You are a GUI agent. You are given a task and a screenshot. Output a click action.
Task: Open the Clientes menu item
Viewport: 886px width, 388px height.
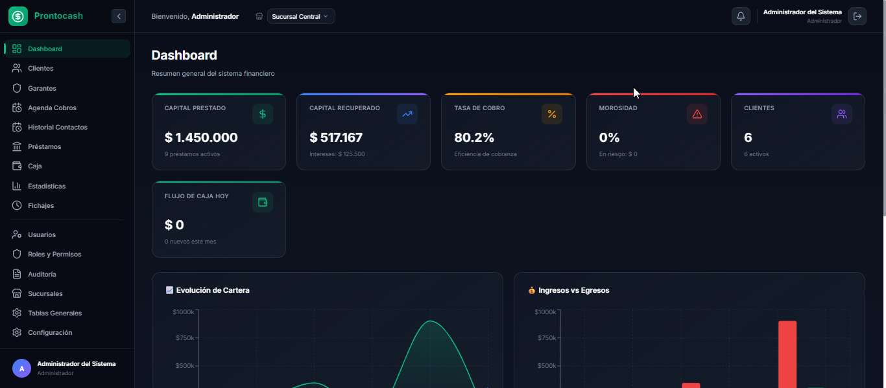point(40,68)
